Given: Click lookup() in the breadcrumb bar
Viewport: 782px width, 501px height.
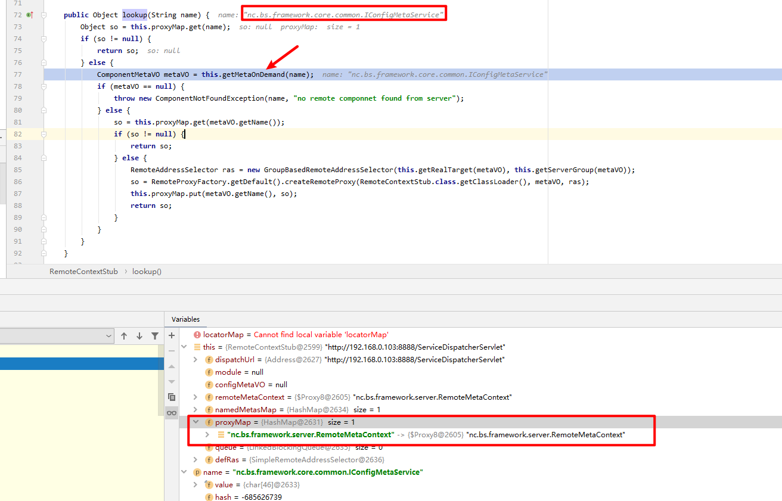Looking at the screenshot, I should 147,272.
